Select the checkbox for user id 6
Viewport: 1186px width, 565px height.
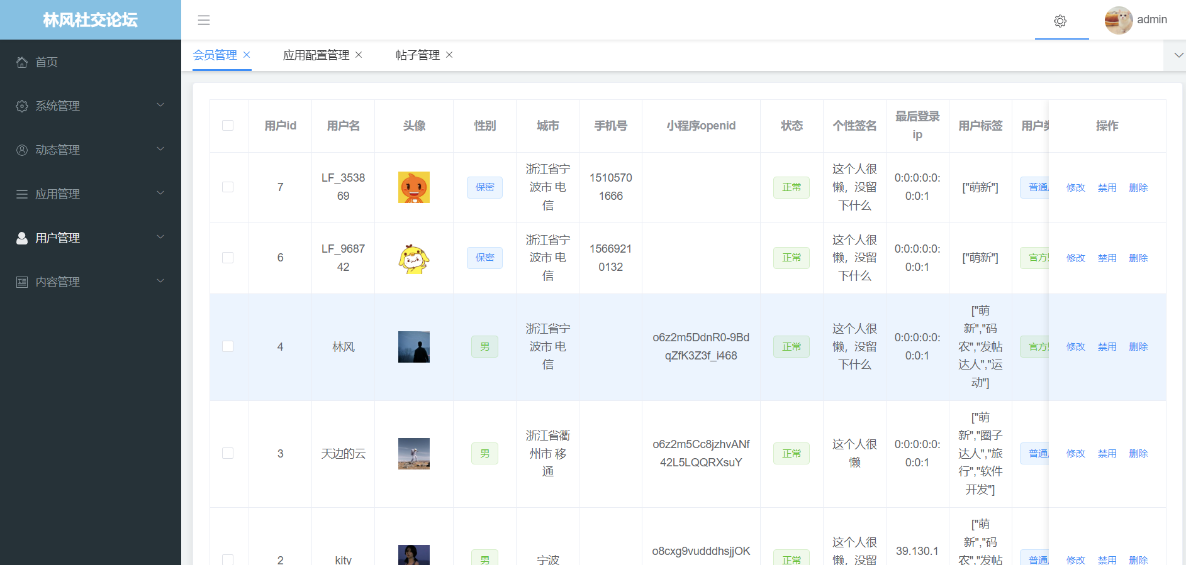click(x=228, y=258)
